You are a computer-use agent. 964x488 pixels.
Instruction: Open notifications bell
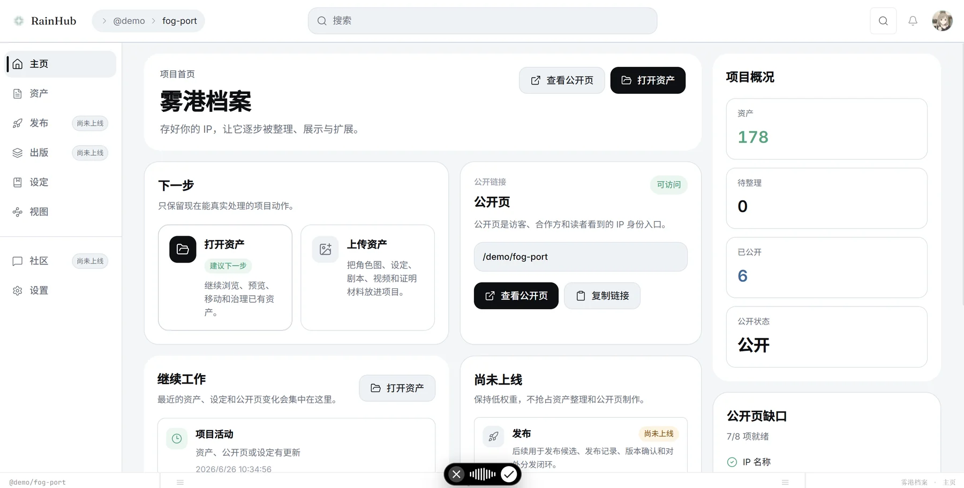913,21
